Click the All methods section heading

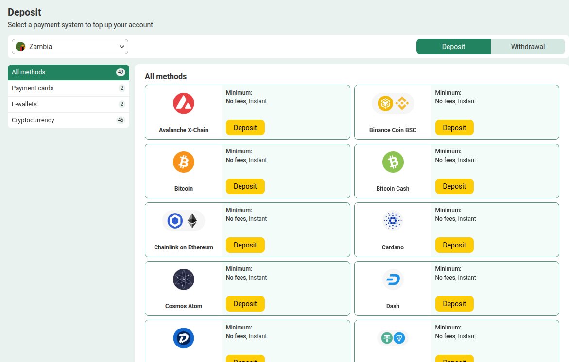(x=166, y=77)
